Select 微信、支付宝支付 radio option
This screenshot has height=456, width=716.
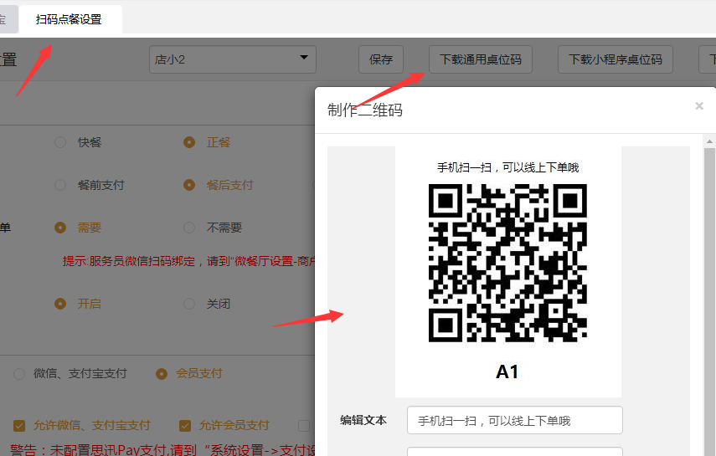[x=19, y=374]
